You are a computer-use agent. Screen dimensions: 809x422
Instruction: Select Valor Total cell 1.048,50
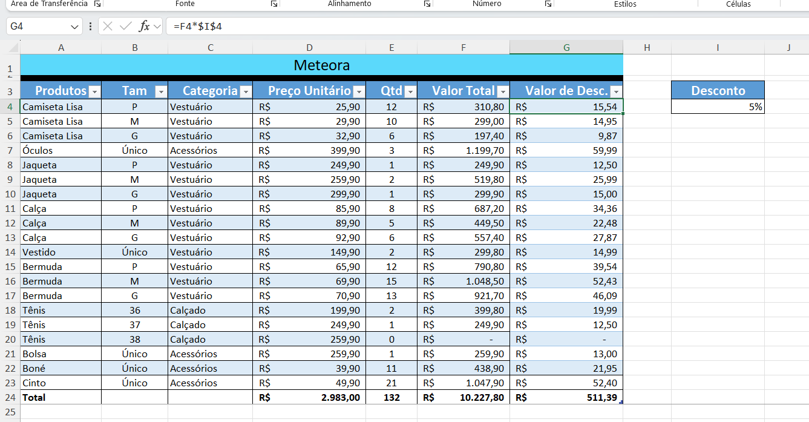coord(463,281)
